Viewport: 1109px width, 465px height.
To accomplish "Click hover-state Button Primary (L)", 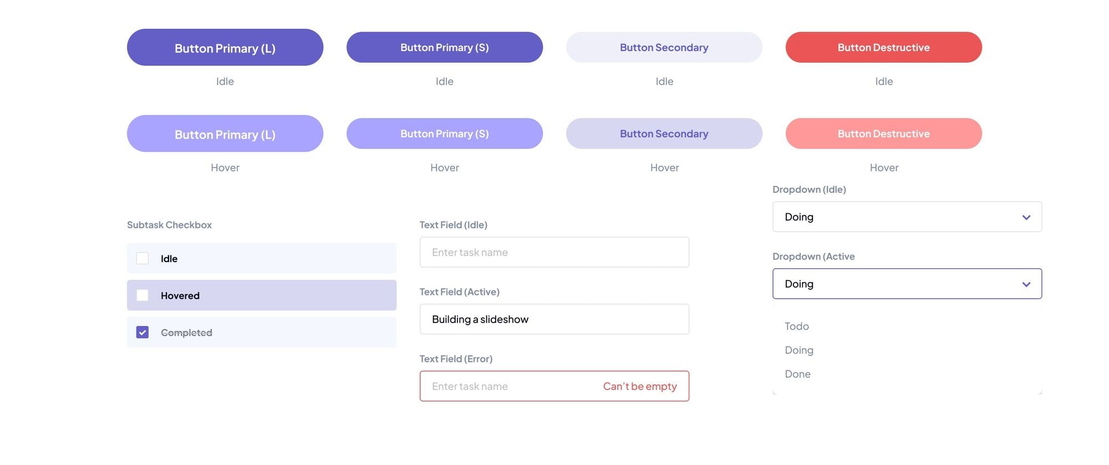I will click(x=225, y=134).
